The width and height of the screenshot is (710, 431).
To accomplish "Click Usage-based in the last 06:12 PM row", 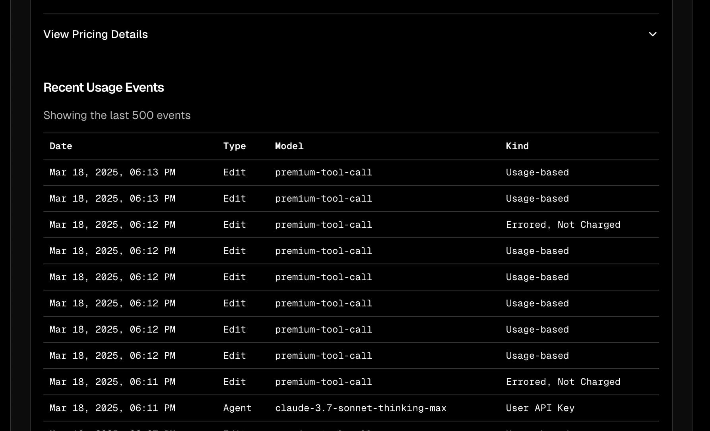I will pos(537,356).
